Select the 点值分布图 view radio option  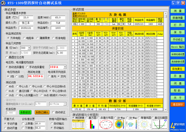pyautogui.click(x=106, y=118)
